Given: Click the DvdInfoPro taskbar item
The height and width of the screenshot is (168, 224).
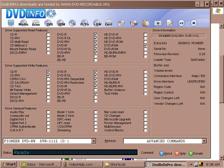Looking at the screenshot, I should pyautogui.click(x=166, y=165).
